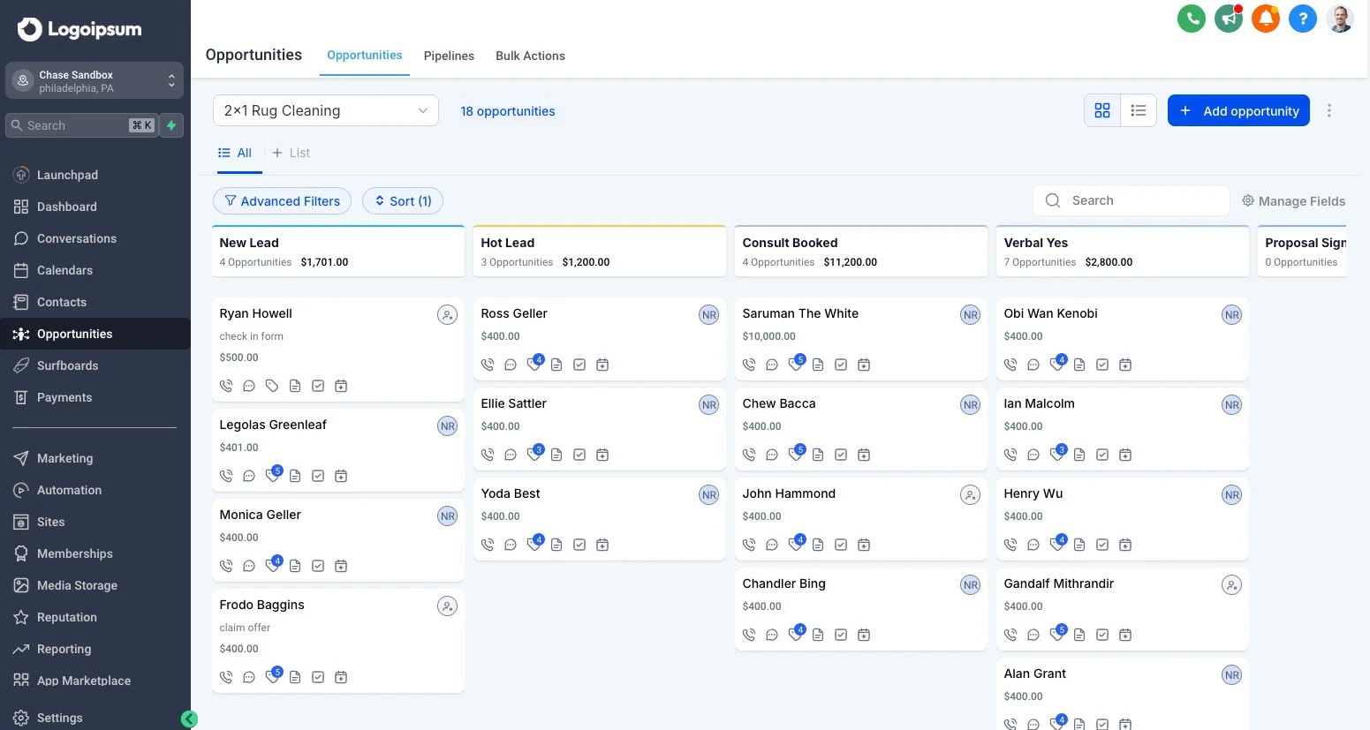Open Ian Malcolm opportunity card
Image resolution: width=1370 pixels, height=730 pixels.
pyautogui.click(x=1123, y=429)
